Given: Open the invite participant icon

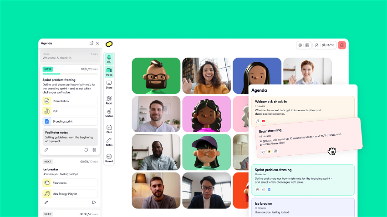Looking at the screenshot, I should pos(317,45).
